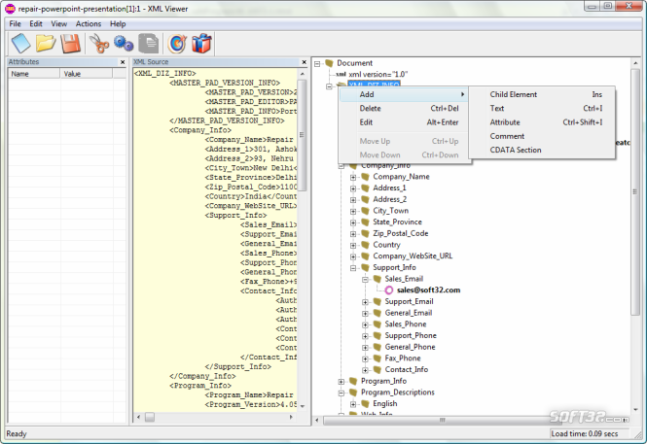Screen dimensions: 647x444
Task: Expand the Address_1 node
Action: 353,188
